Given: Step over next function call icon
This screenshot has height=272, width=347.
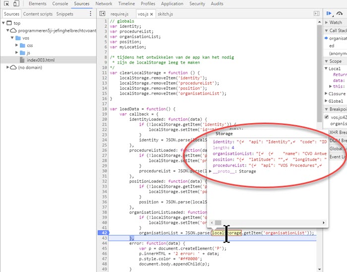Looking at the screenshot, I should [339, 14].
